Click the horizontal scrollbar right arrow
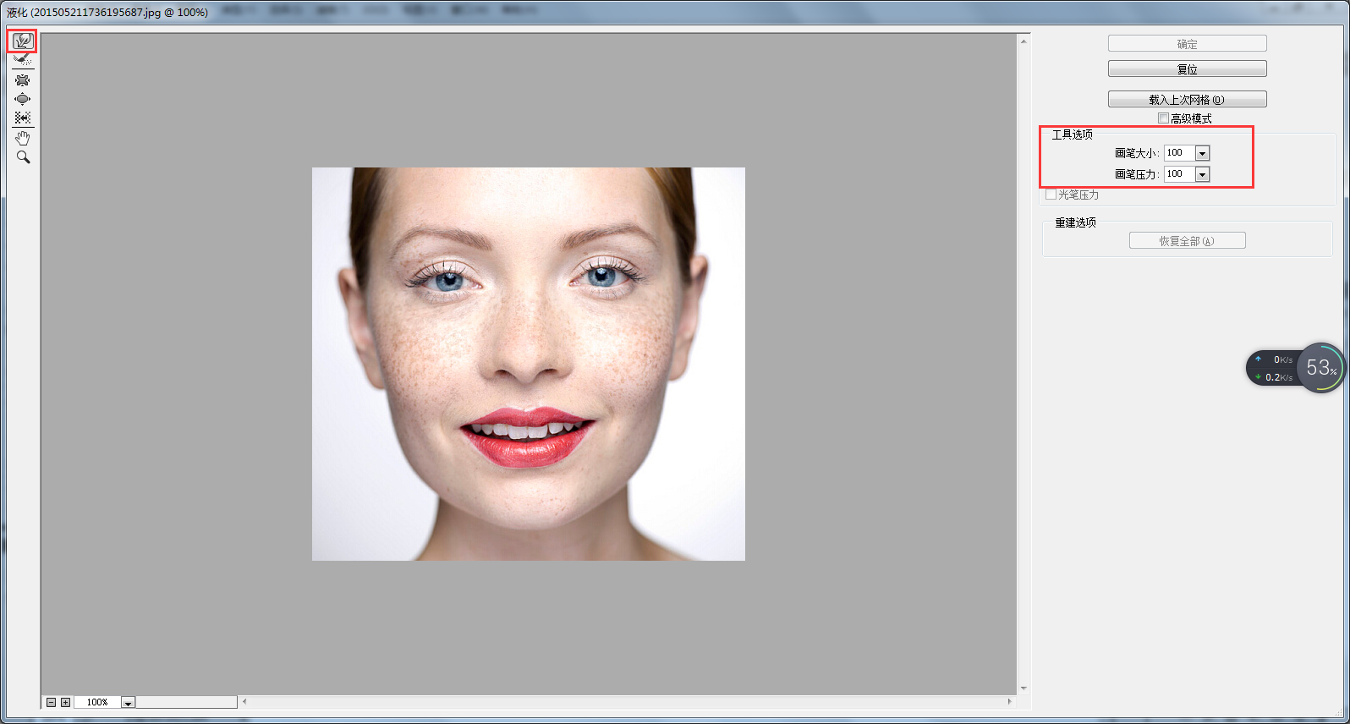Screen dimensions: 1350x724 pyautogui.click(x=1009, y=701)
